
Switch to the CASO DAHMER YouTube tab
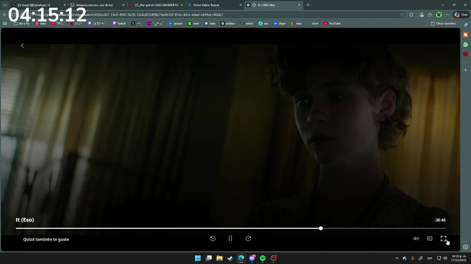[x=156, y=5]
